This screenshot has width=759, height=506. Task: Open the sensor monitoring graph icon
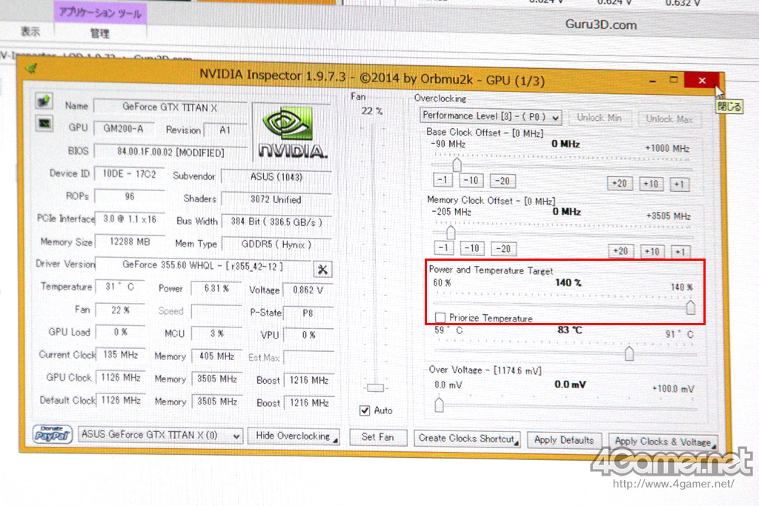44,124
